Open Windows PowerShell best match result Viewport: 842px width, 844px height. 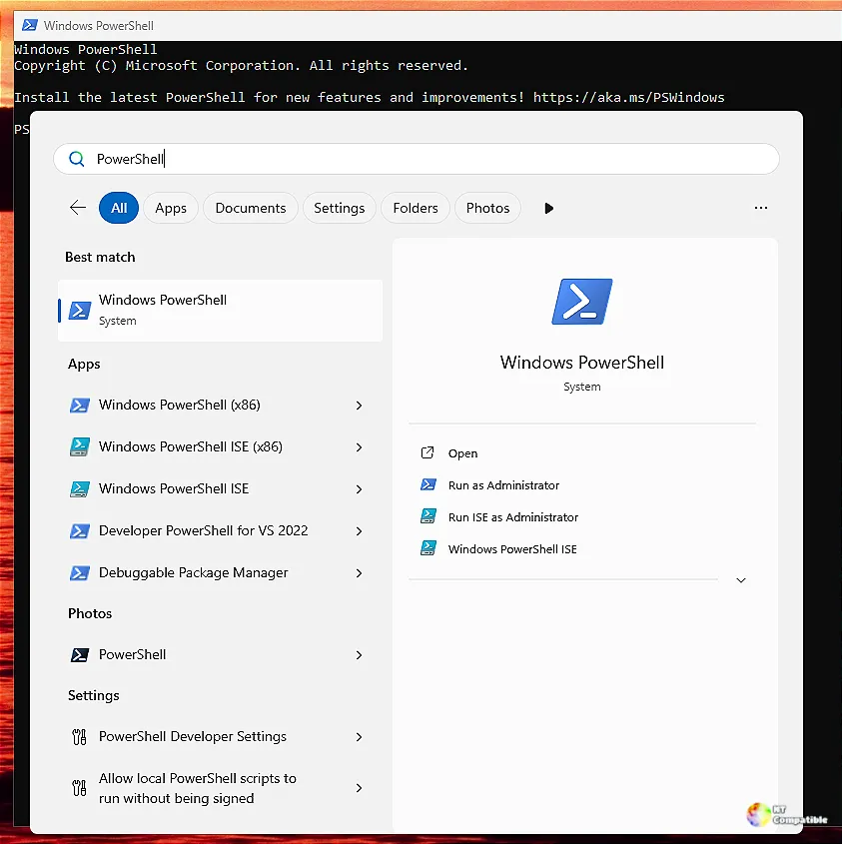point(220,311)
